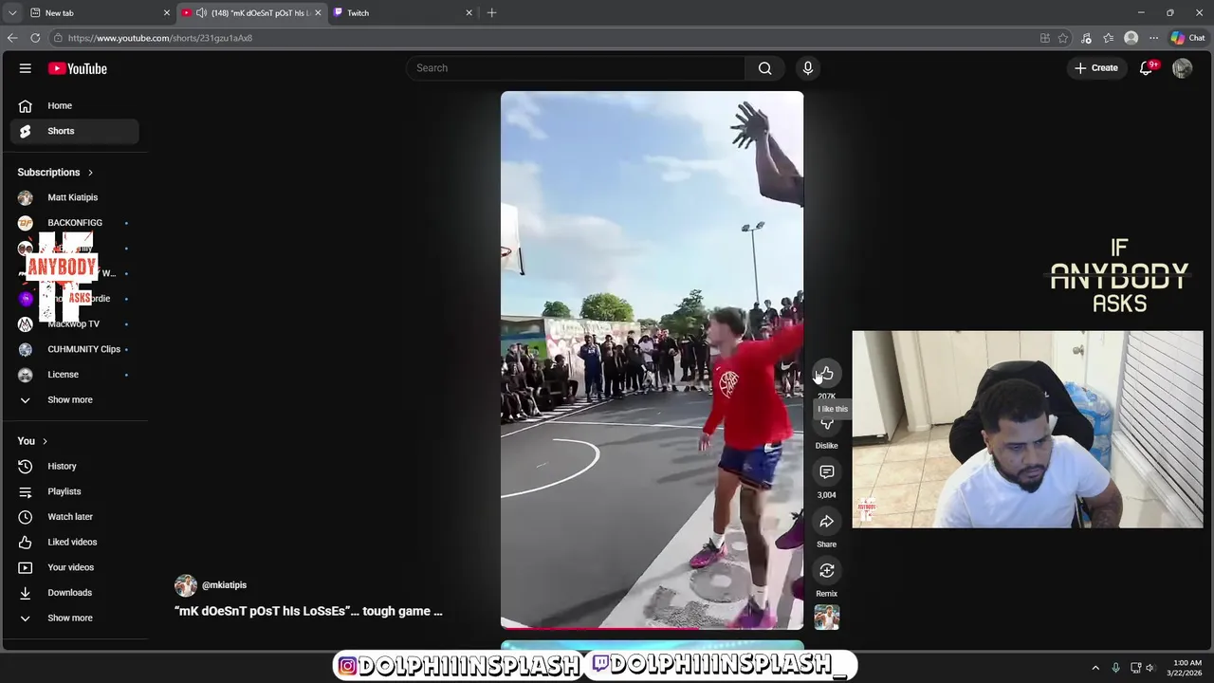The height and width of the screenshot is (683, 1214).
Task: Click the magnifier search button
Action: click(764, 68)
